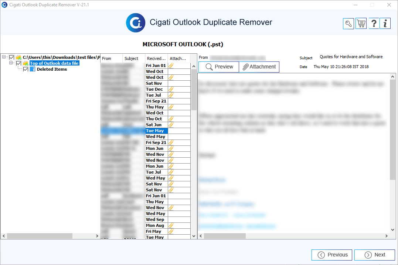Select the Deleted Items folder

(x=52, y=69)
